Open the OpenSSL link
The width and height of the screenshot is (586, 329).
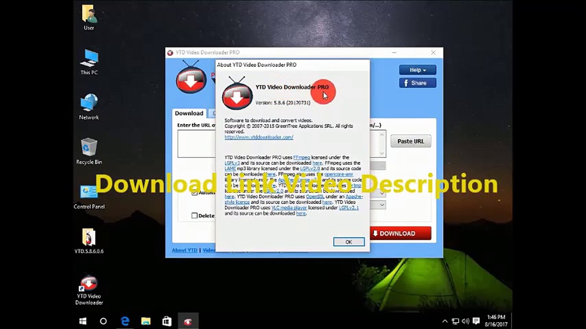(315, 197)
